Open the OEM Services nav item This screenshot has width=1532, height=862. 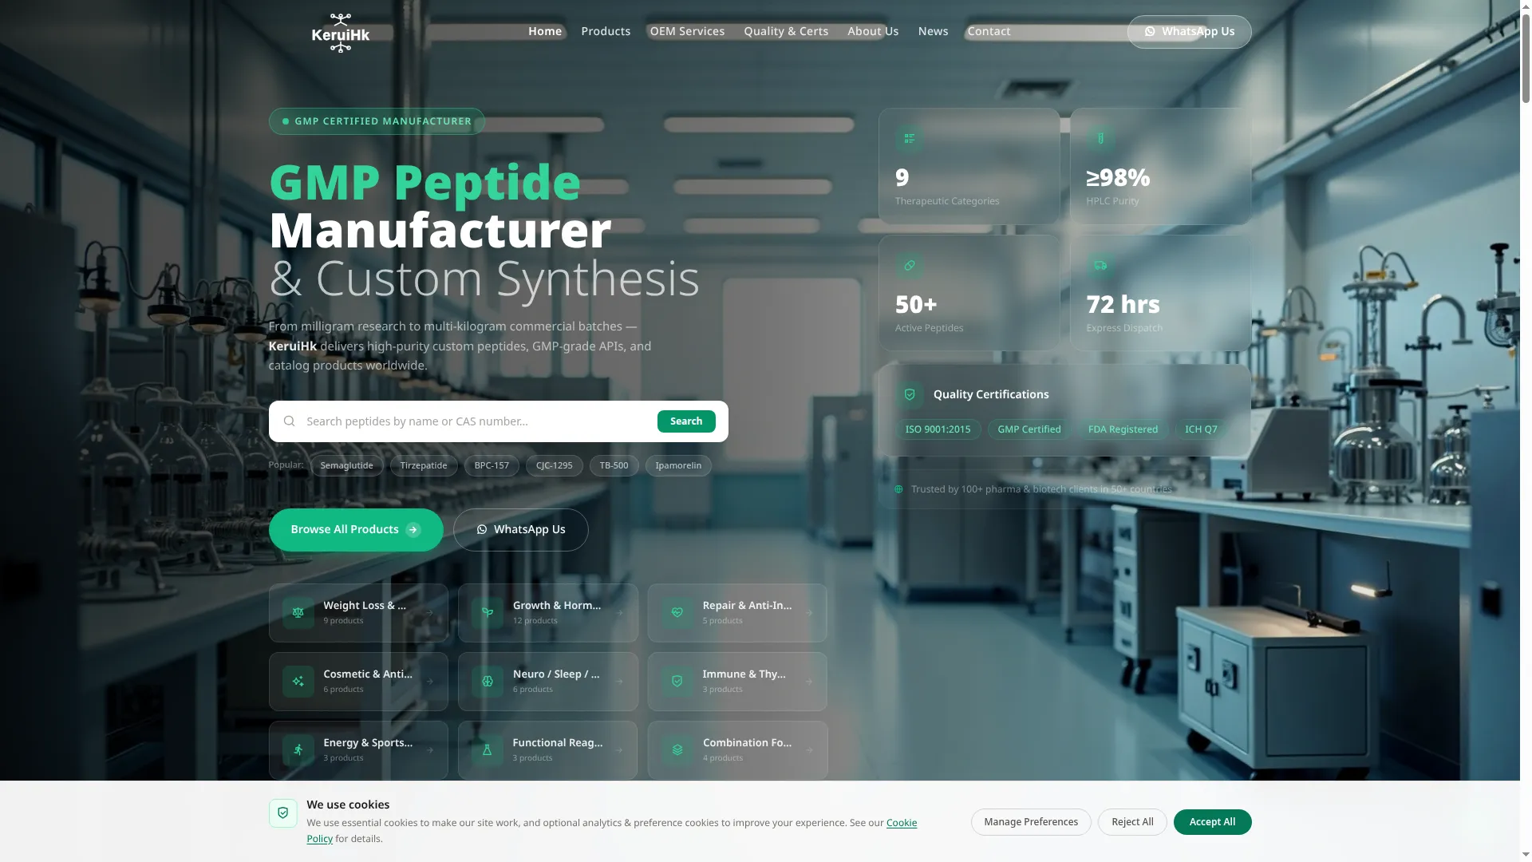click(x=687, y=31)
